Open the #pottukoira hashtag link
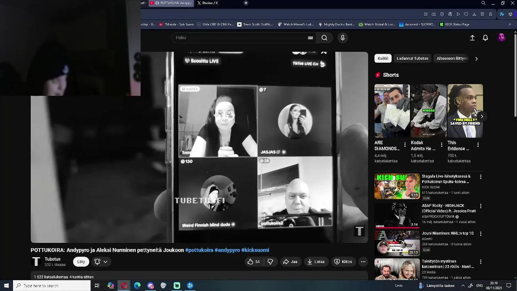This screenshot has height=291, width=517. tap(199, 250)
